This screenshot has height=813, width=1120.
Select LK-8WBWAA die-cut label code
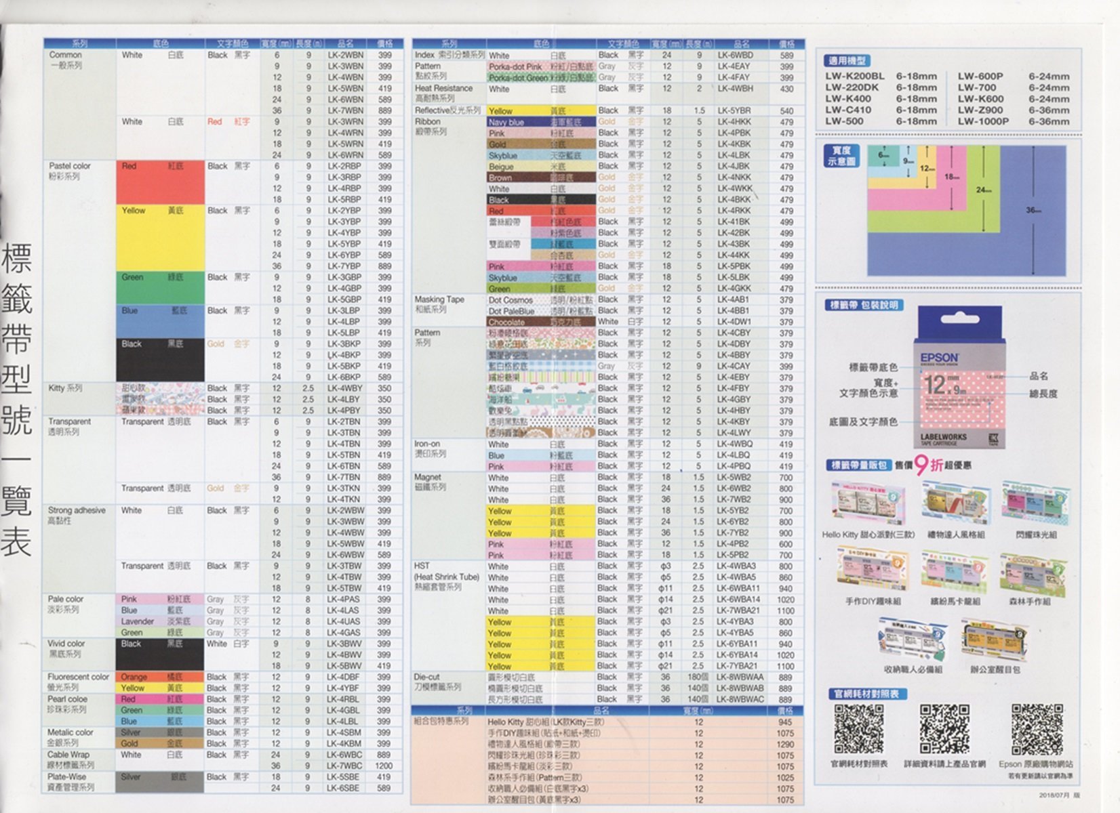tap(740, 677)
